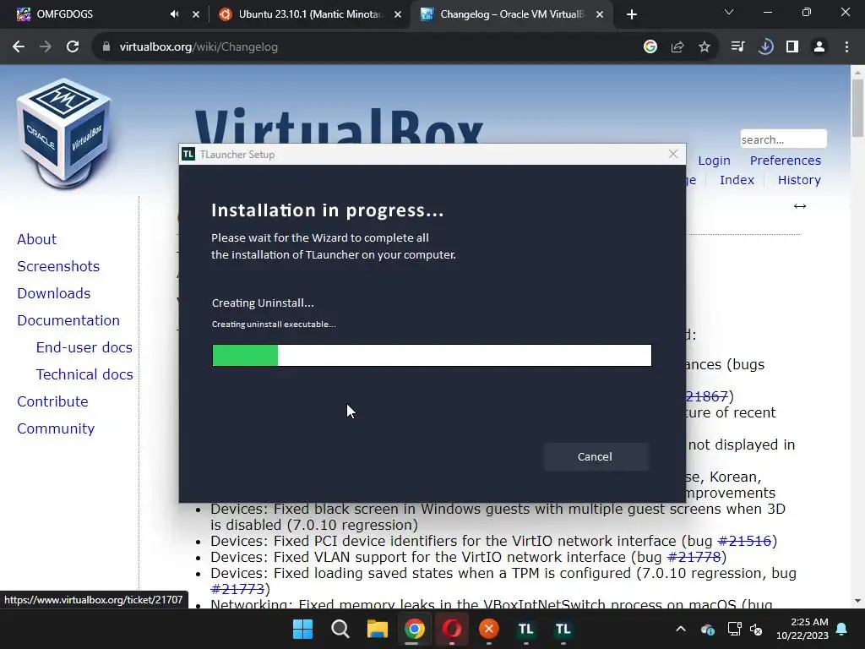Image resolution: width=865 pixels, height=649 pixels.
Task: Open Chrome three-dot menu
Action: (846, 47)
